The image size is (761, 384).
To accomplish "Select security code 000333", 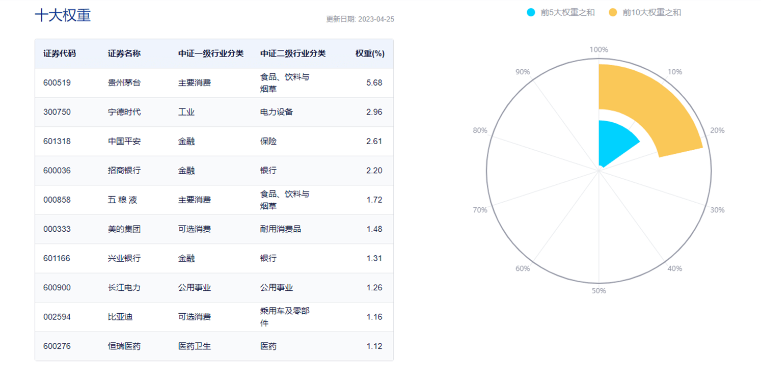I will coord(57,229).
